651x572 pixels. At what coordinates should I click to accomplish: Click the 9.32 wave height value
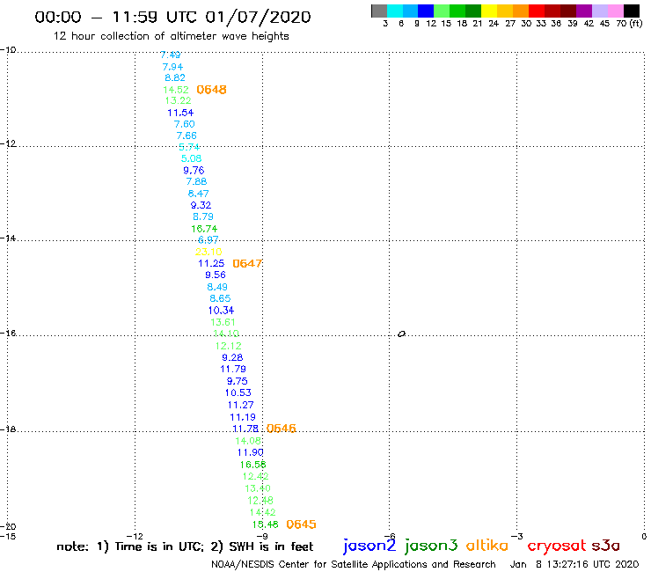click(x=201, y=205)
